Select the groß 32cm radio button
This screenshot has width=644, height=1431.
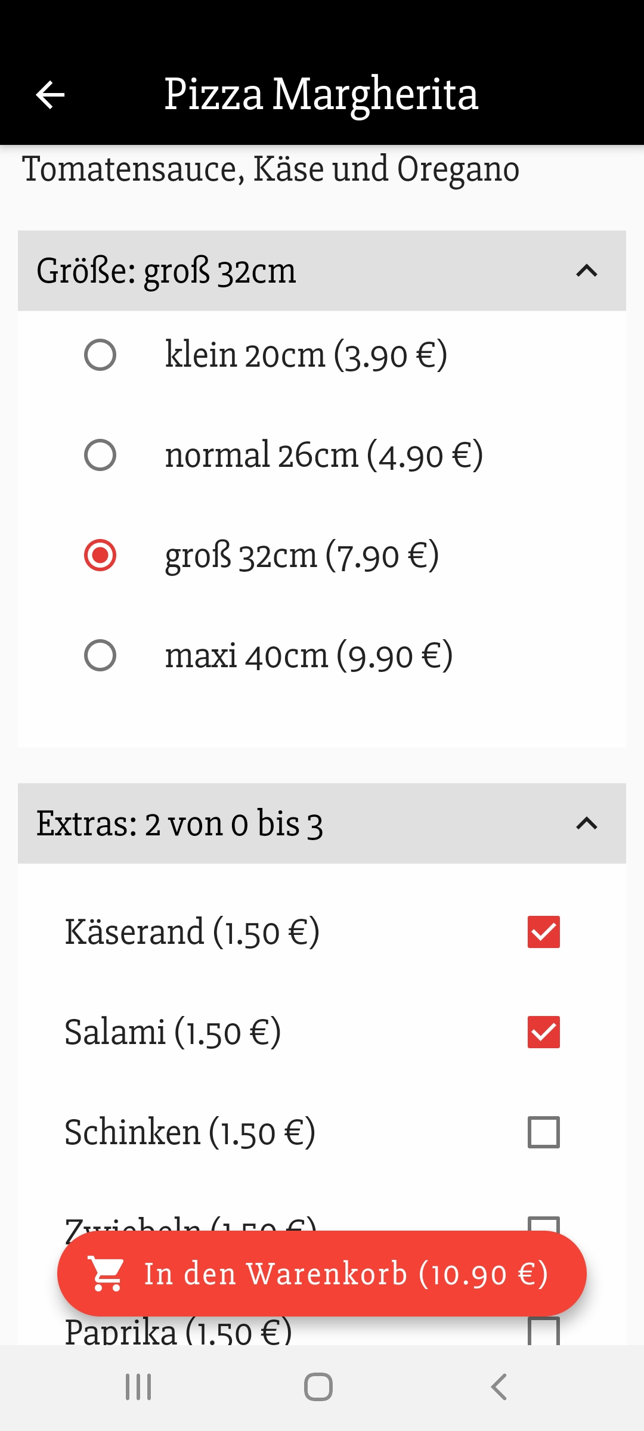tap(100, 556)
